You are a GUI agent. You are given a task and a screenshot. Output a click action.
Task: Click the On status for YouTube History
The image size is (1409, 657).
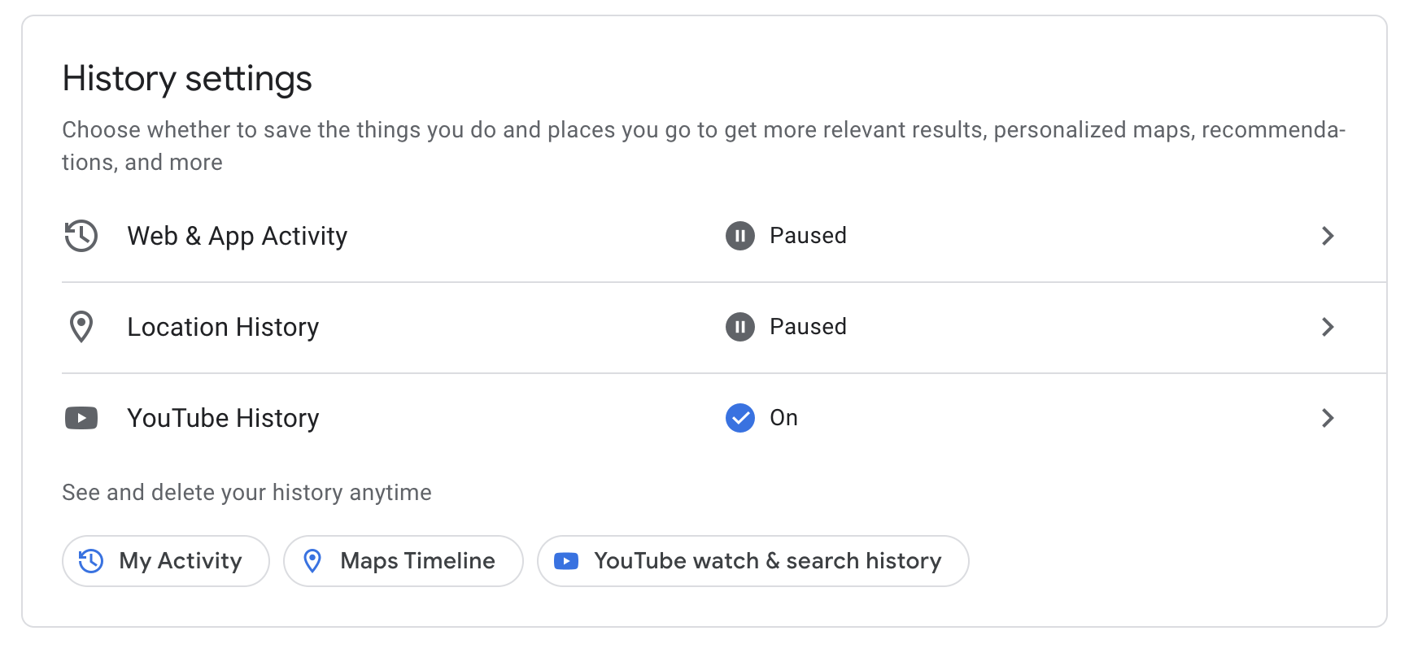783,418
